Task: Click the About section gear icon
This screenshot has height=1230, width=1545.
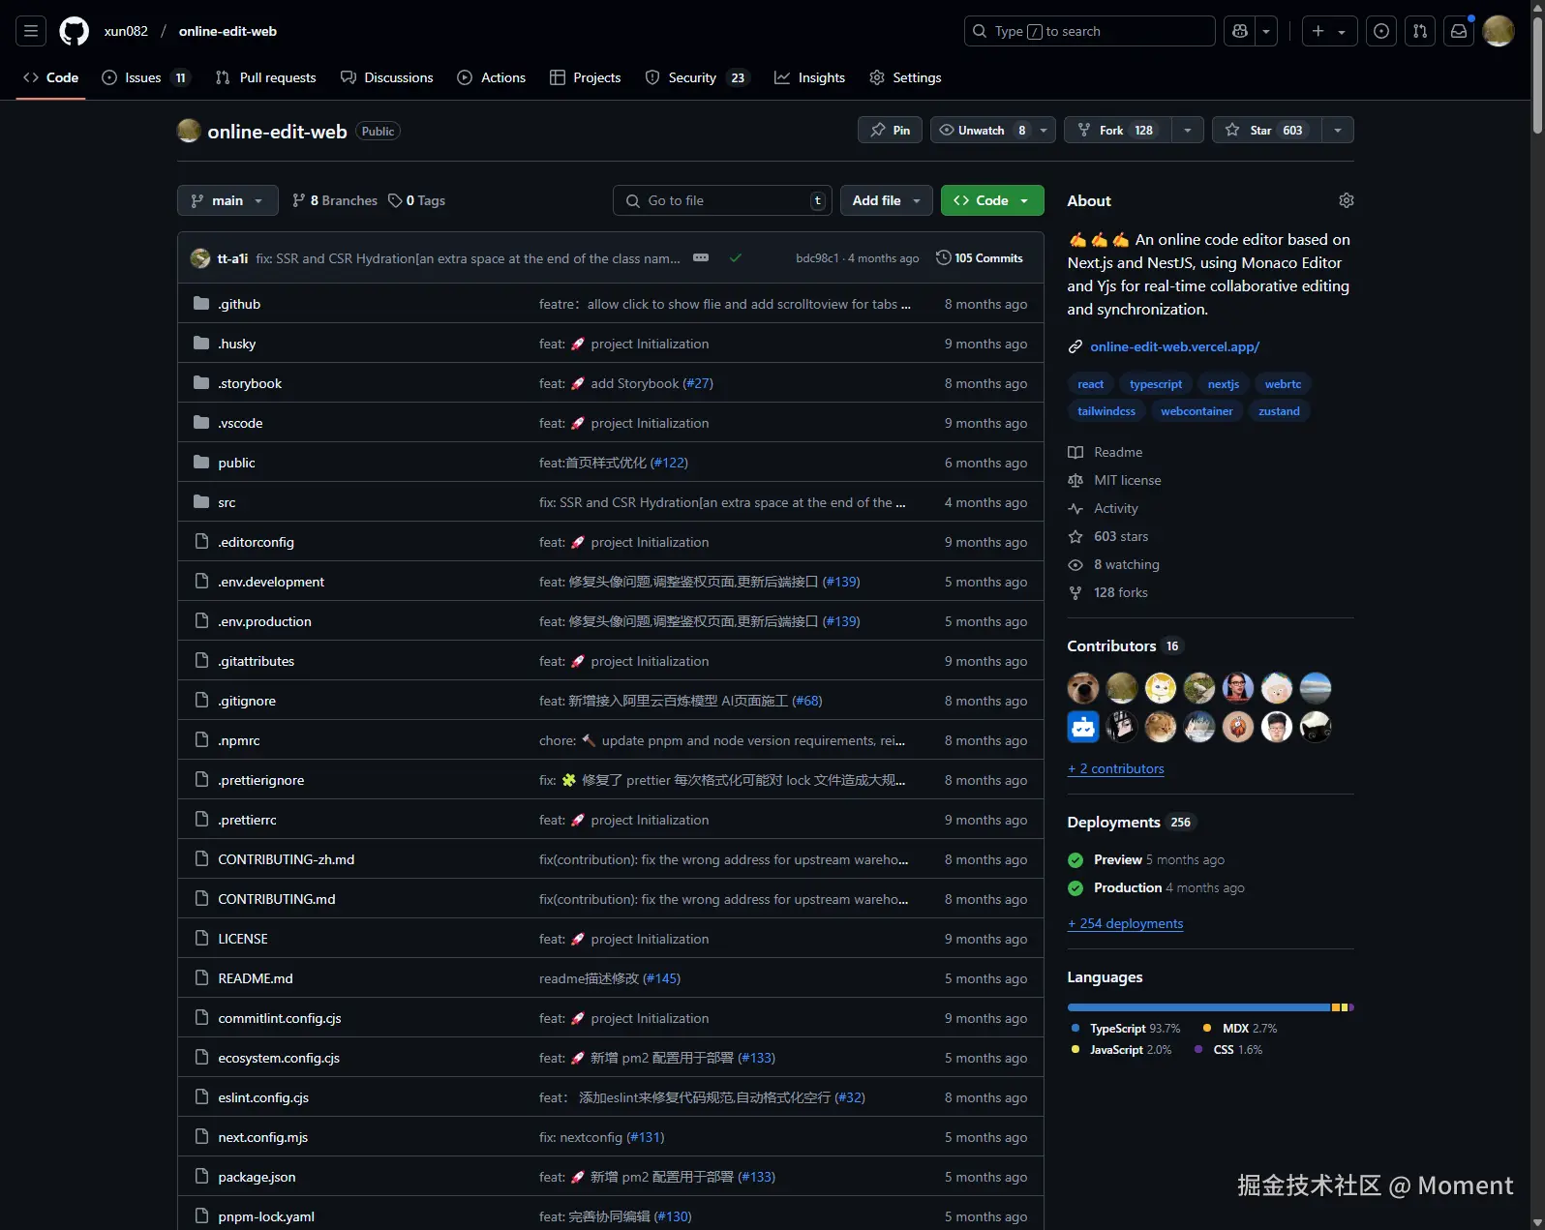Action: pyautogui.click(x=1346, y=200)
